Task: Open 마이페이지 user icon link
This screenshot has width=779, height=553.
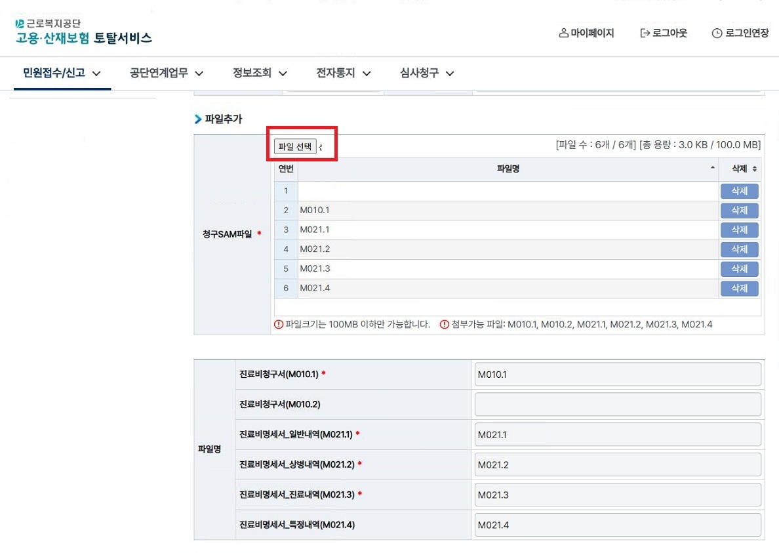Action: (x=563, y=33)
